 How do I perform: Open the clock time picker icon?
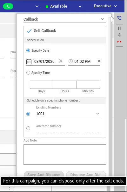(x=70, y=61)
